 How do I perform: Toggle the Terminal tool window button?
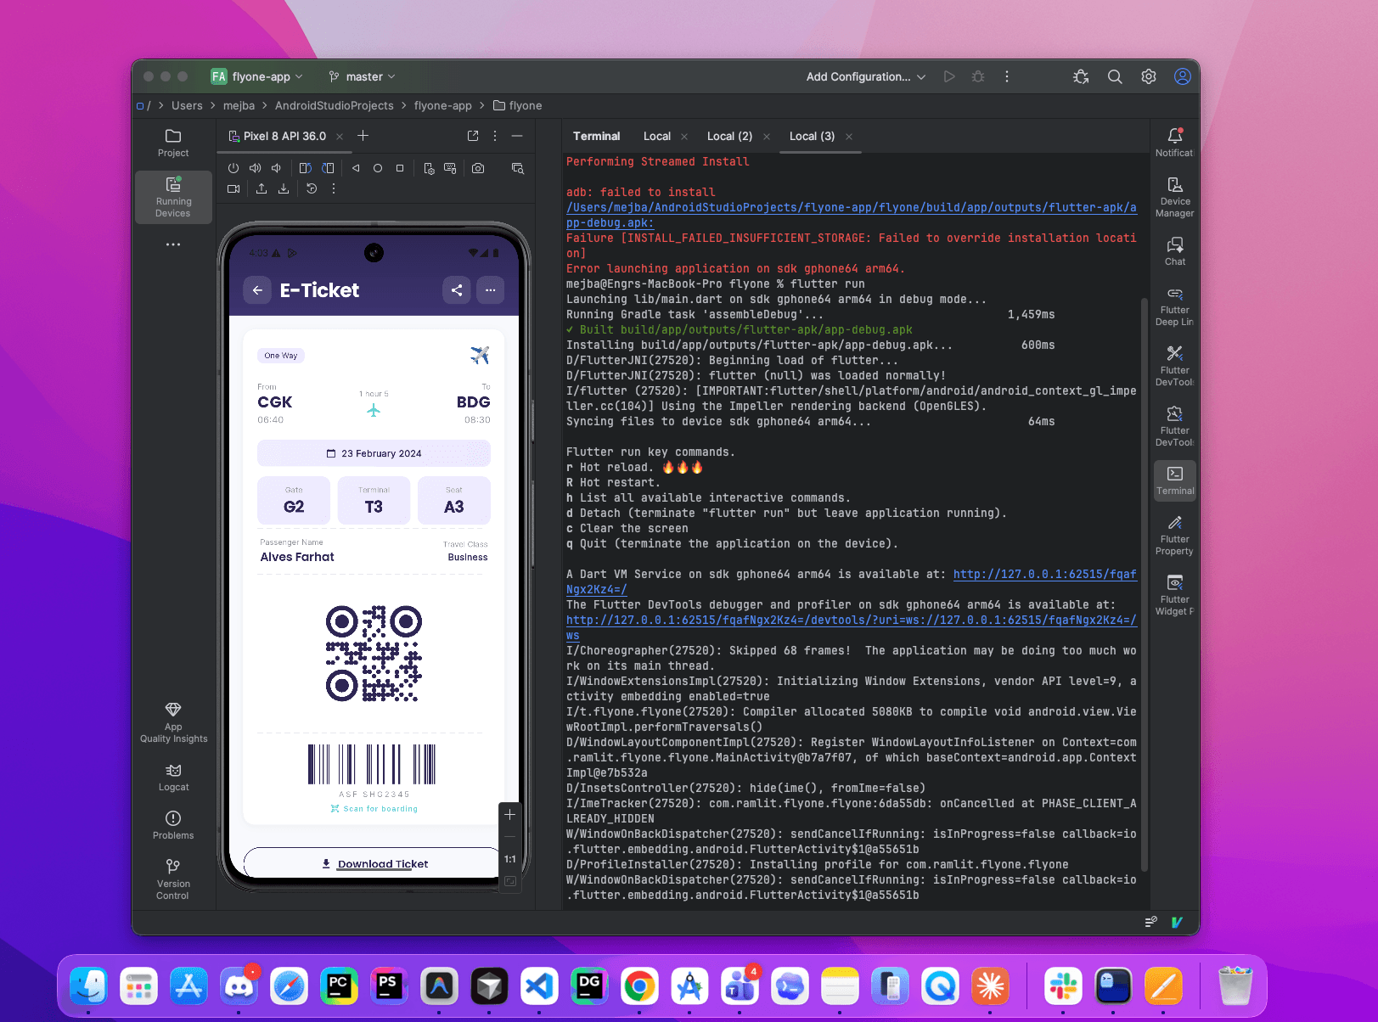(x=1175, y=480)
